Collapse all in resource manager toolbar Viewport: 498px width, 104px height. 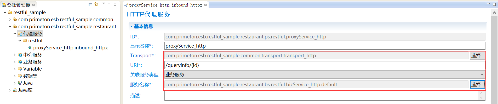click(90, 5)
